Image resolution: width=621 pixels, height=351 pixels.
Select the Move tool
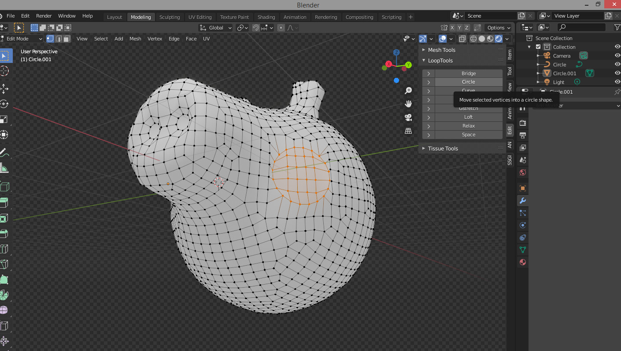(6, 89)
